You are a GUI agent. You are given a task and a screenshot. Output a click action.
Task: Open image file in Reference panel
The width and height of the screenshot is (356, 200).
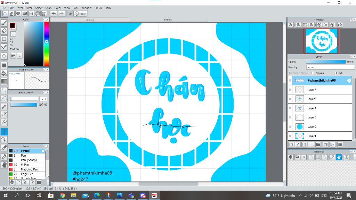(297, 157)
